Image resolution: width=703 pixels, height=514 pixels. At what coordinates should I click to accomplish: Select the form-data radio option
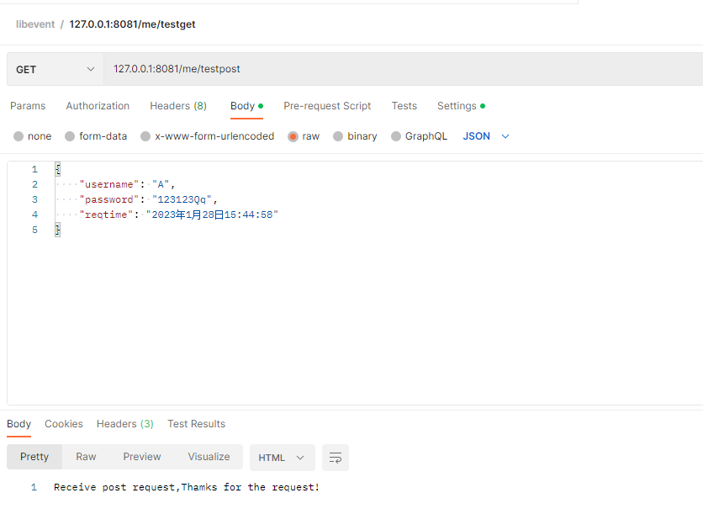[70, 136]
